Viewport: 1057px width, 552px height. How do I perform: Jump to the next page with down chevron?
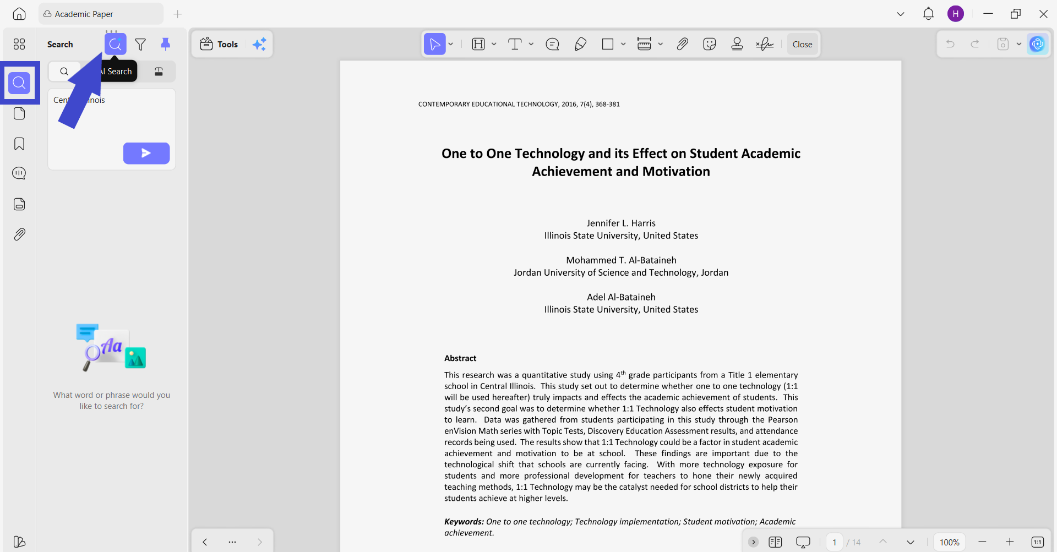pos(911,542)
